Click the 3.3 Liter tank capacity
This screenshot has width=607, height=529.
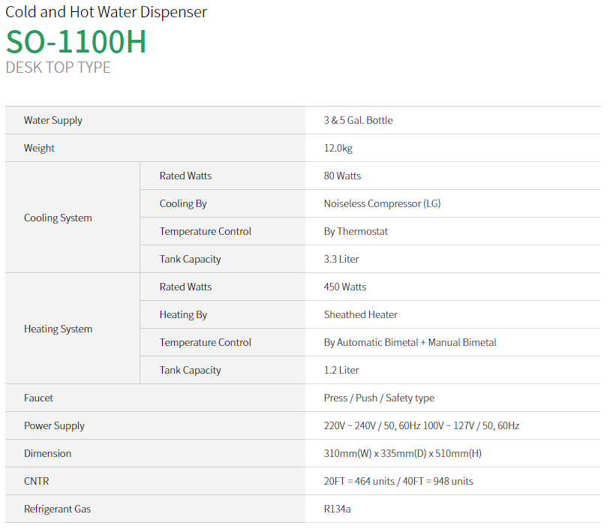coord(341,259)
